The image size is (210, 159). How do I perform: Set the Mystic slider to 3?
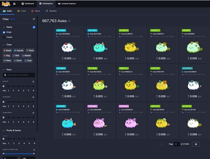point(18,86)
